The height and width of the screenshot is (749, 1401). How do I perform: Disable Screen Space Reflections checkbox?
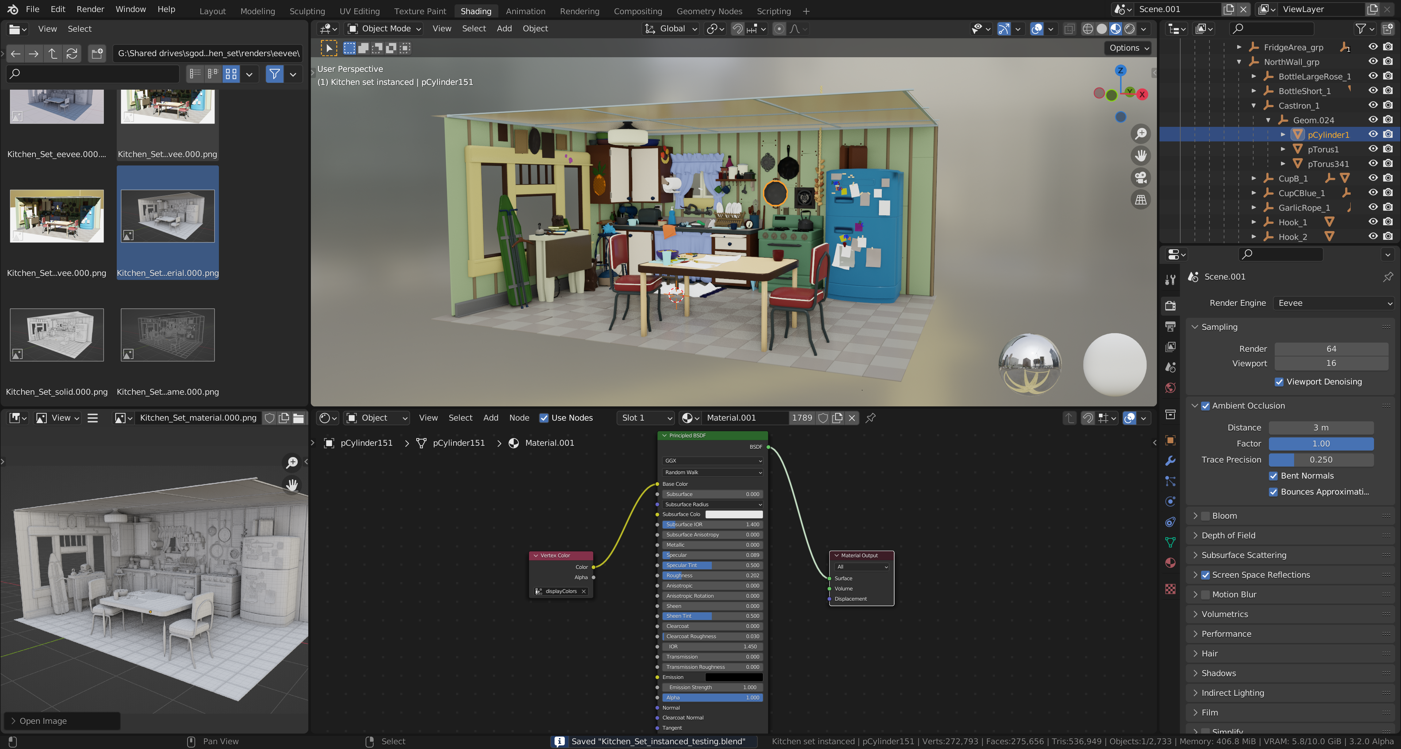(x=1205, y=575)
